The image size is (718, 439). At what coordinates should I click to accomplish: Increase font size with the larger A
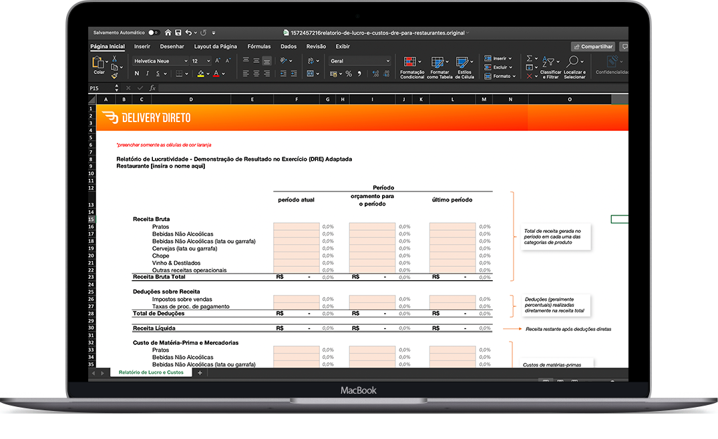(218, 61)
